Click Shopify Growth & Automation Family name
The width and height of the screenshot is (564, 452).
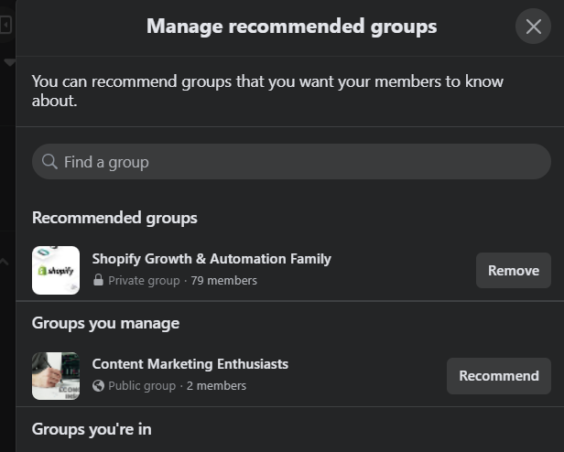(x=211, y=259)
